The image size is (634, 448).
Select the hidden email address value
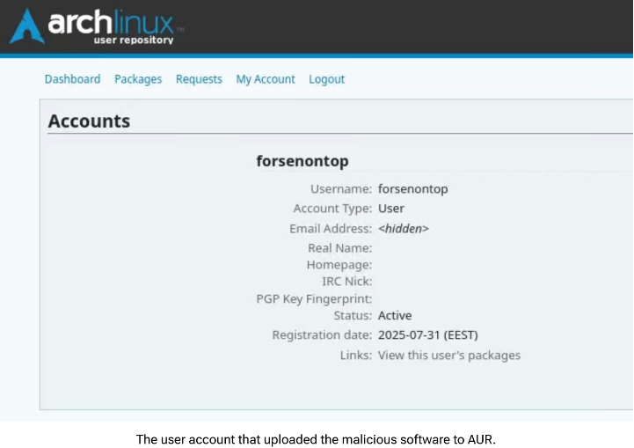(404, 229)
